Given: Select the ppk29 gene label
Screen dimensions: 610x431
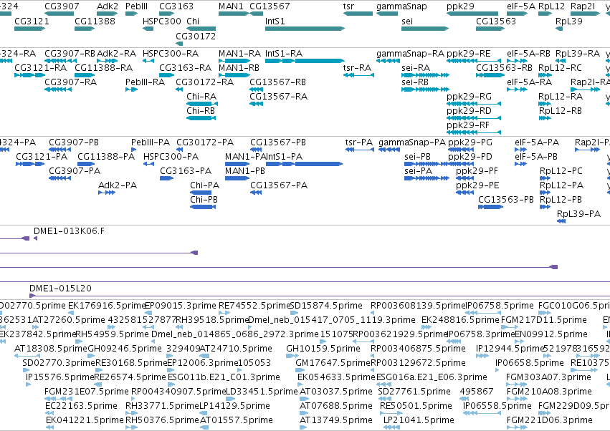Looking at the screenshot, I should (461, 6).
